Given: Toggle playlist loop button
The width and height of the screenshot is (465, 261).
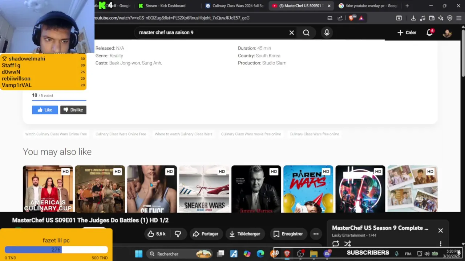Looking at the screenshot, I should pos(335,244).
